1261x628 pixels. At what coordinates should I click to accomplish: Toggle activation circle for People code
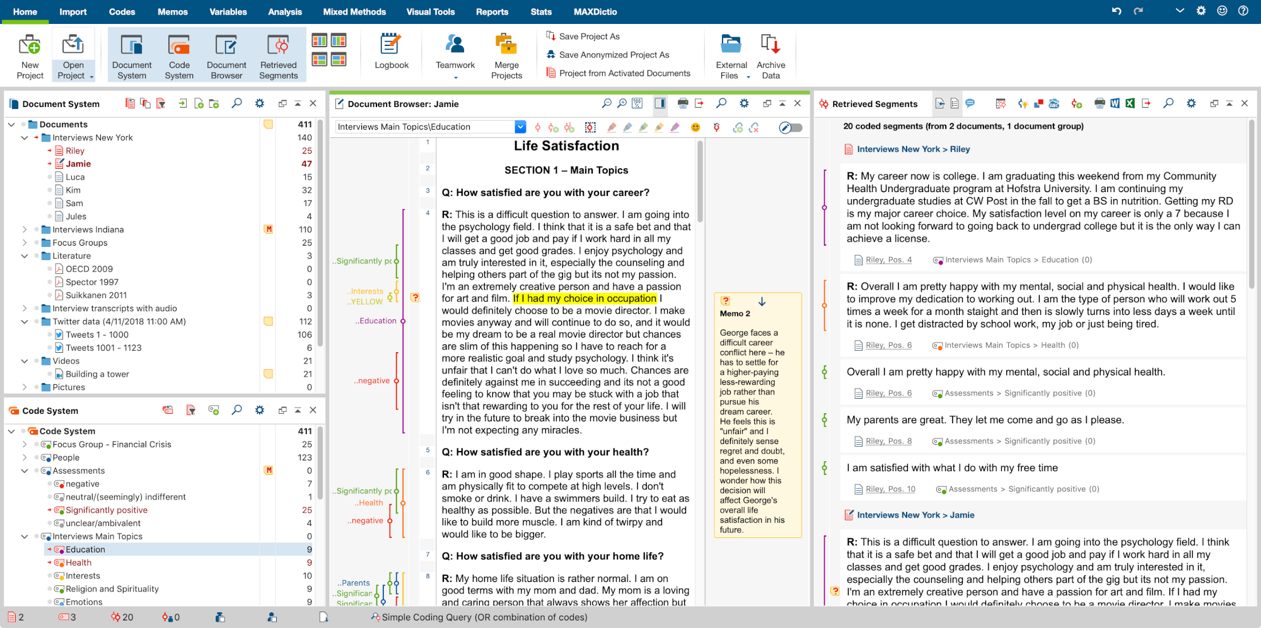coord(37,458)
